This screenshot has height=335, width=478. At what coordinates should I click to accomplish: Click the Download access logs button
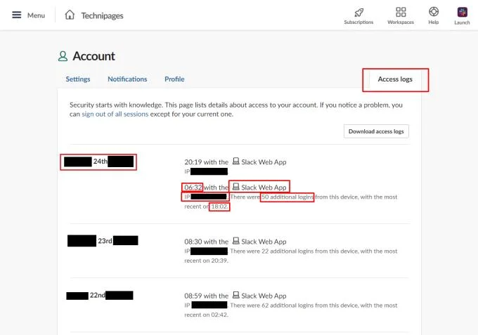pos(376,131)
